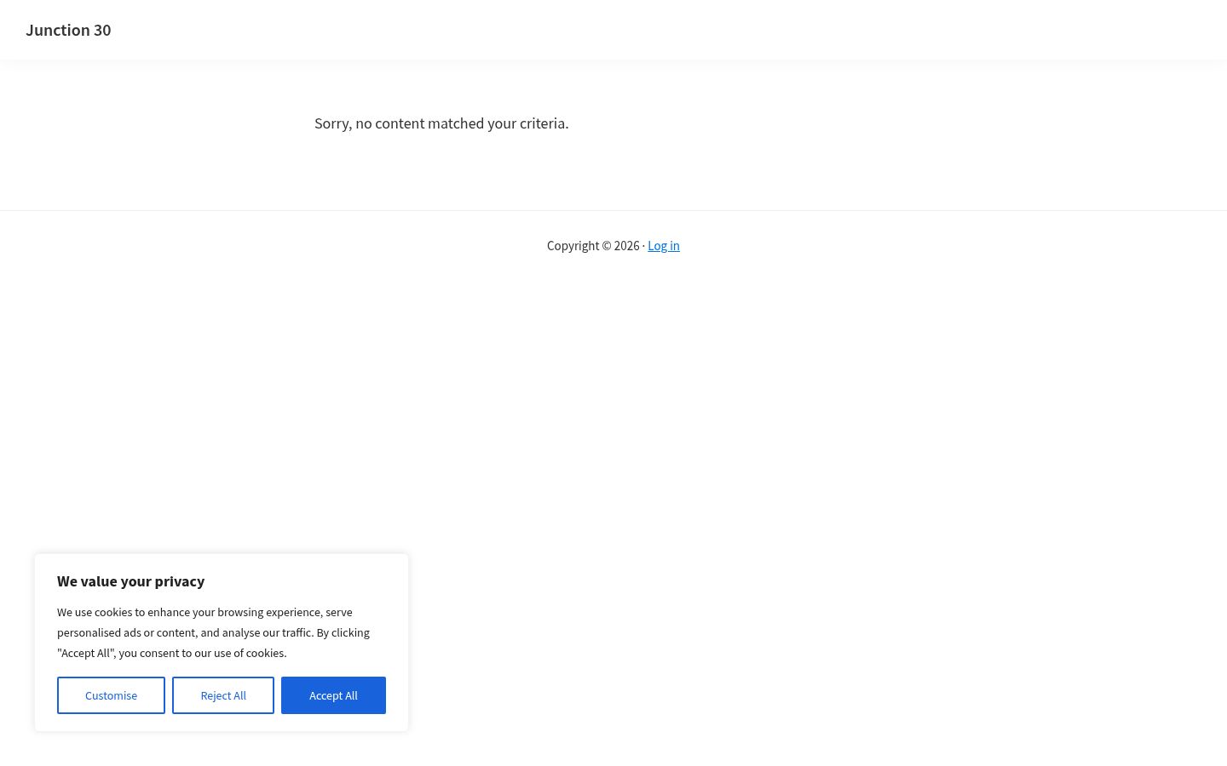Open the Junction 30 site title
The width and height of the screenshot is (1227, 766).
pos(68,30)
